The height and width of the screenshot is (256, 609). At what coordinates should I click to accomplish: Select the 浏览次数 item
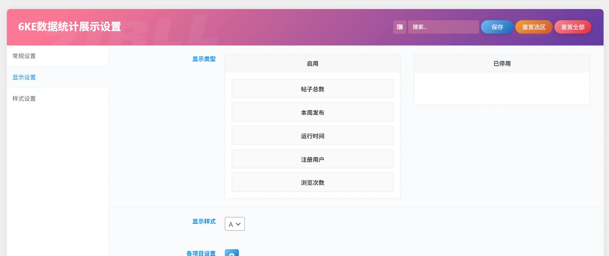coord(312,182)
